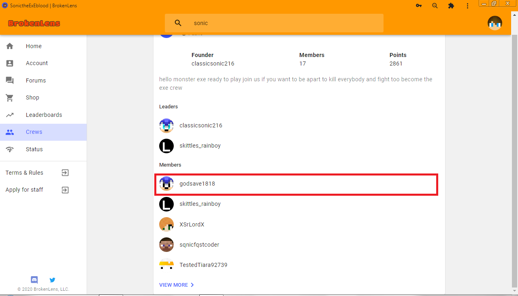This screenshot has height=296, width=518.
Task: Click the BrokenLens logo
Action: coord(34,23)
